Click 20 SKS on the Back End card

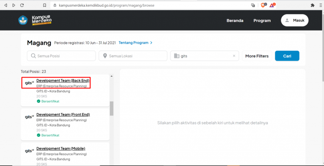(42, 96)
